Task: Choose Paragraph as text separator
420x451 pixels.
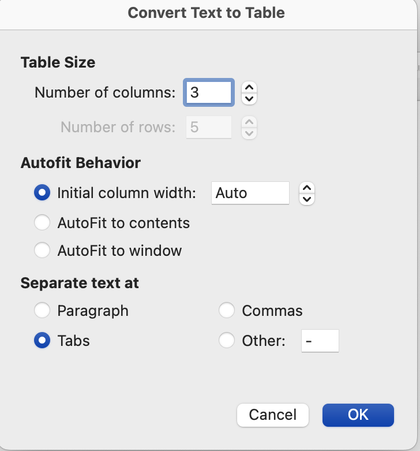Action: [42, 310]
